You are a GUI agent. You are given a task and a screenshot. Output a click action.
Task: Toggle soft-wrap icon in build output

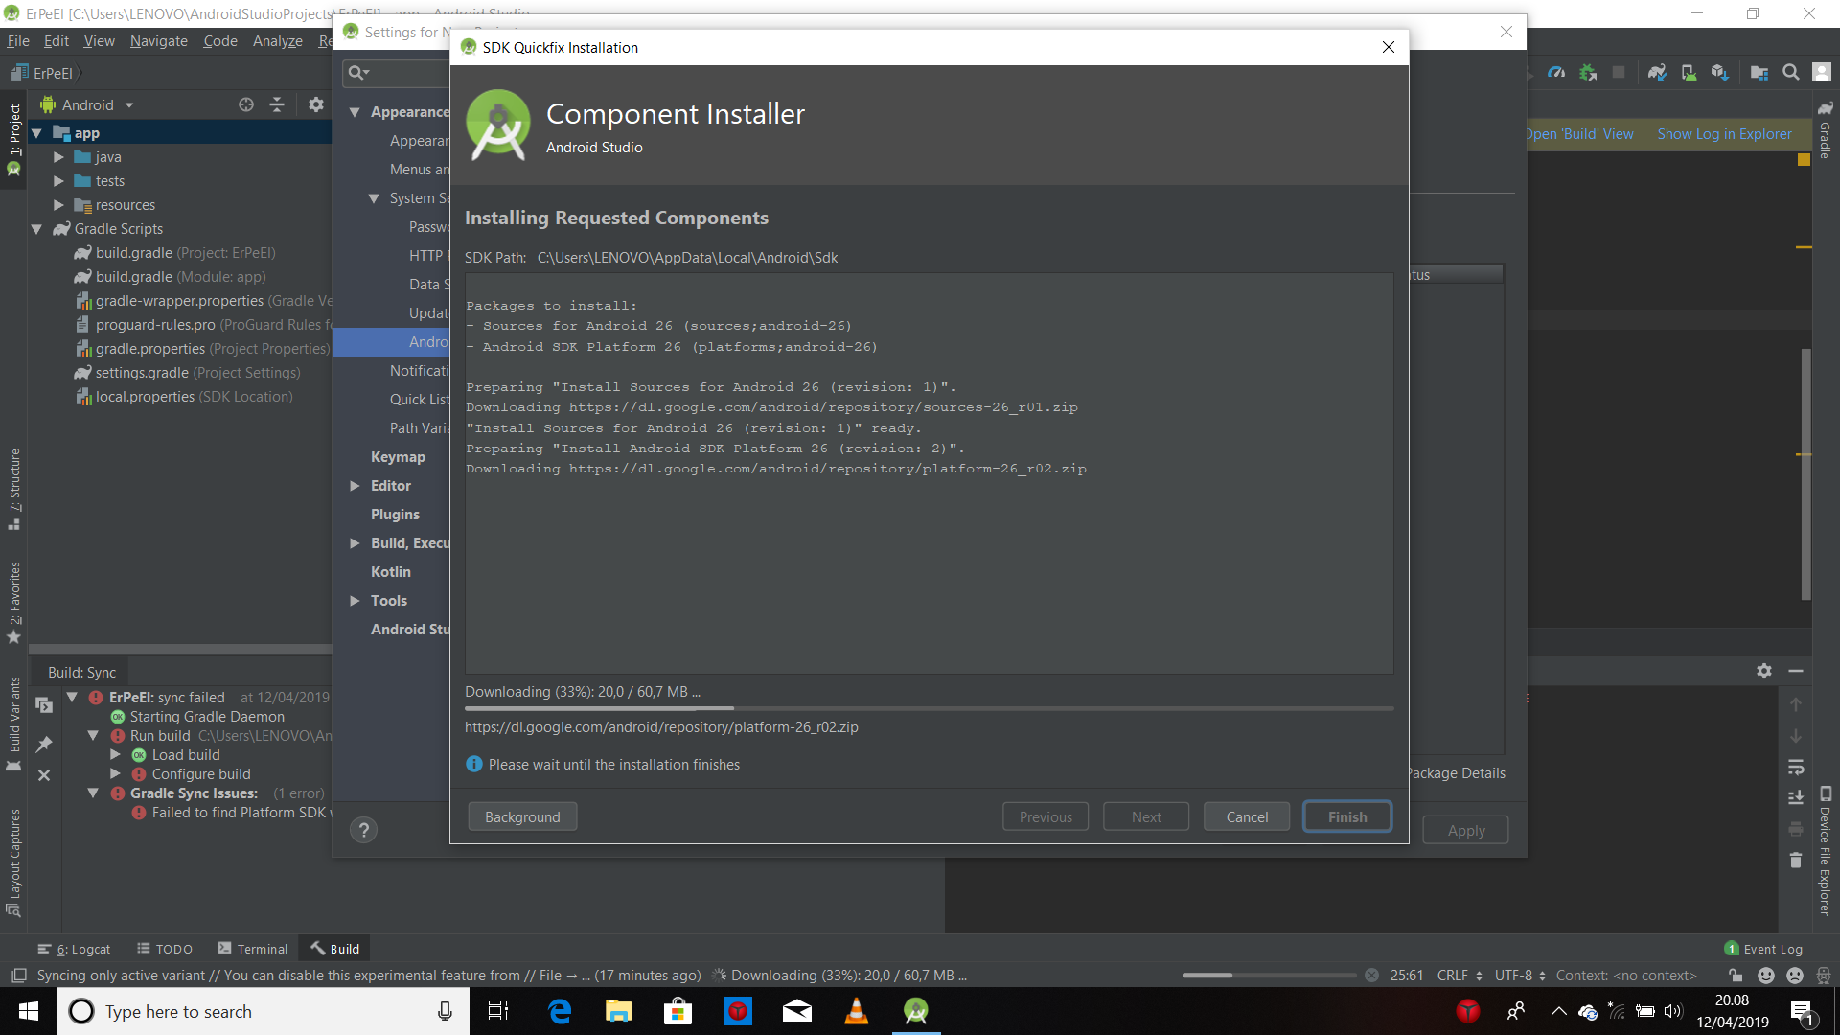[x=1796, y=767]
